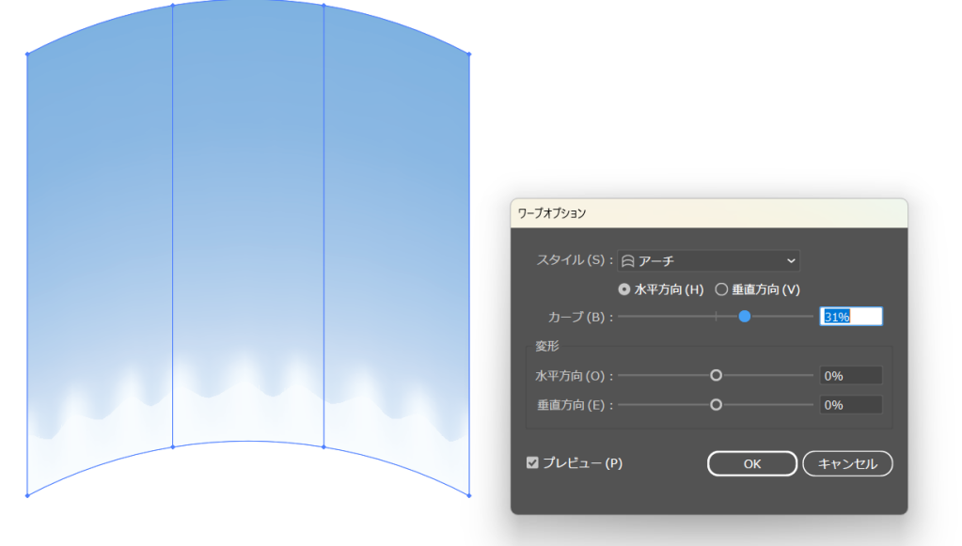Open the スタイル dropdown showing アーチ
The width and height of the screenshot is (962, 546).
(708, 261)
